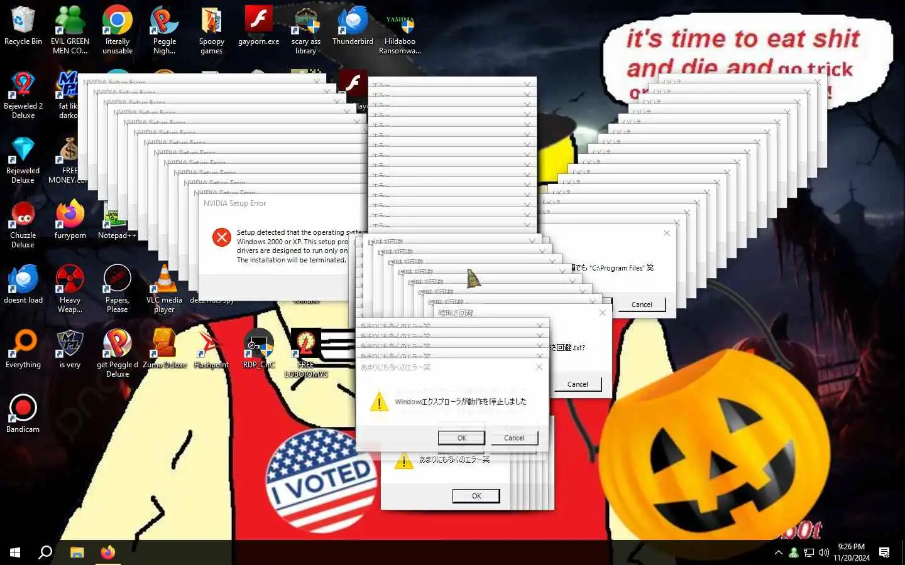Open the network tray icon

point(809,552)
